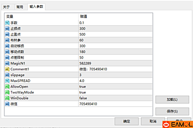
Task: Click the 保存(S) button
Action: click(x=170, y=111)
